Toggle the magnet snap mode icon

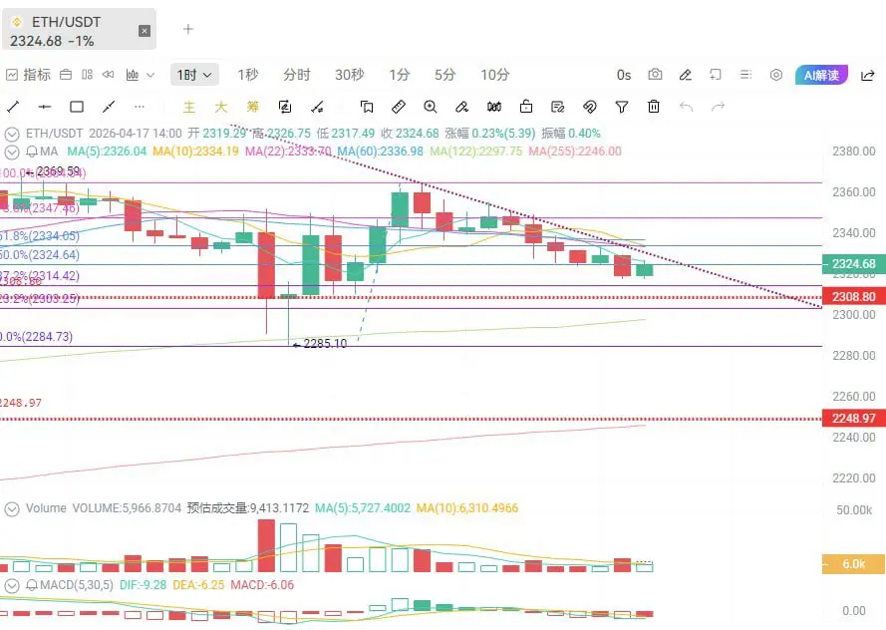tap(589, 107)
